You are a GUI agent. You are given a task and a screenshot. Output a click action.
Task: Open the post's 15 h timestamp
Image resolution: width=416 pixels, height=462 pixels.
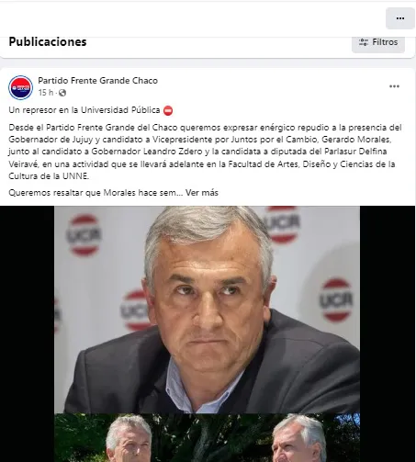pos(46,93)
